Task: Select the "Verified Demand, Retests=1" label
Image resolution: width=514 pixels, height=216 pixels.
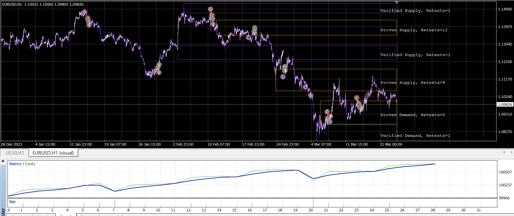Action: click(x=415, y=135)
